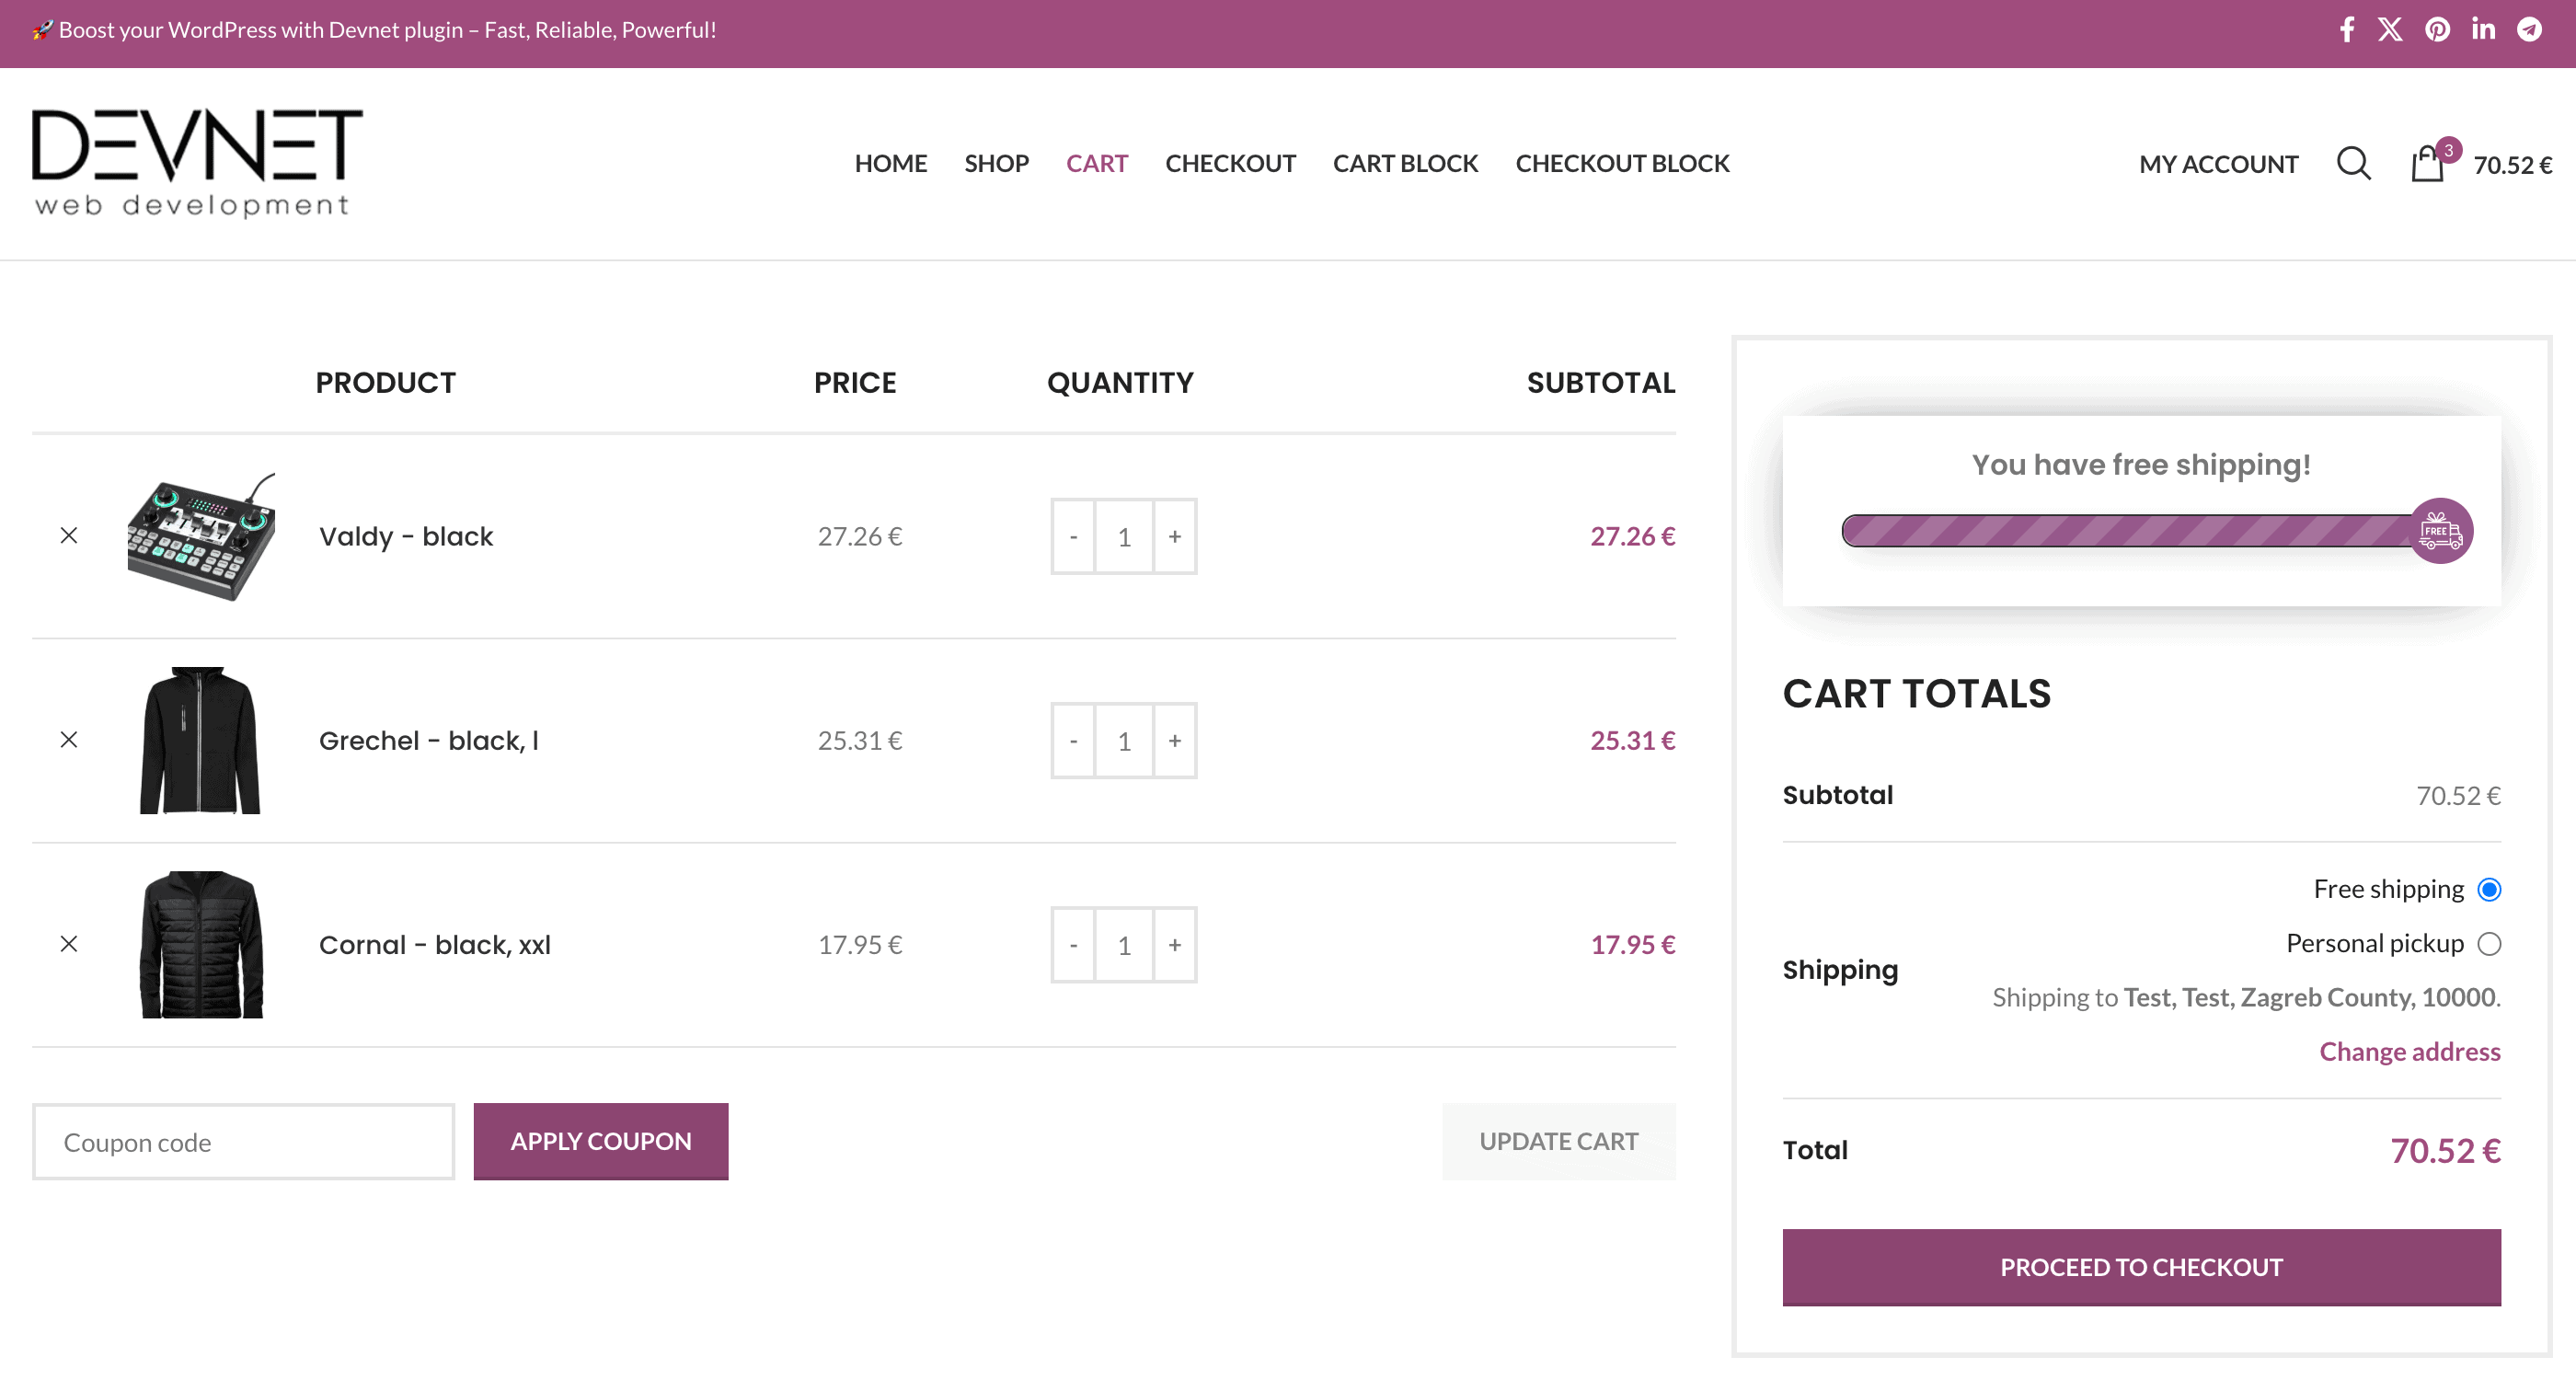Click the X (Twitter) icon
This screenshot has width=2576, height=1380.
2390,30
